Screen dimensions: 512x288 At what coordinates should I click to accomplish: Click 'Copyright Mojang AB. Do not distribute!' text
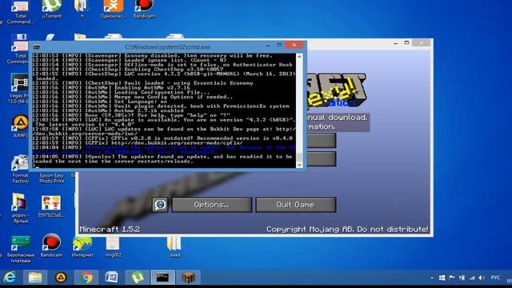coord(347,230)
